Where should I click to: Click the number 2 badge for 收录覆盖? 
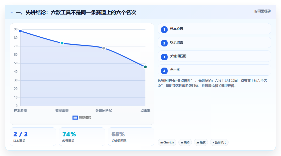[x=164, y=43]
